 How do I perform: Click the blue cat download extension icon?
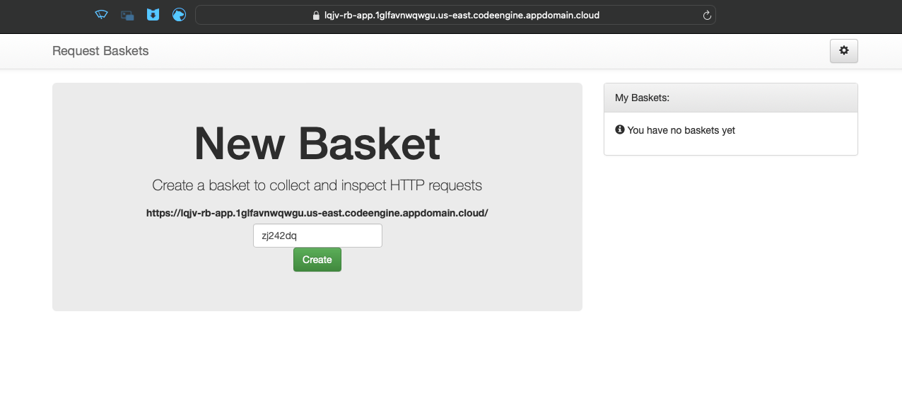[153, 15]
